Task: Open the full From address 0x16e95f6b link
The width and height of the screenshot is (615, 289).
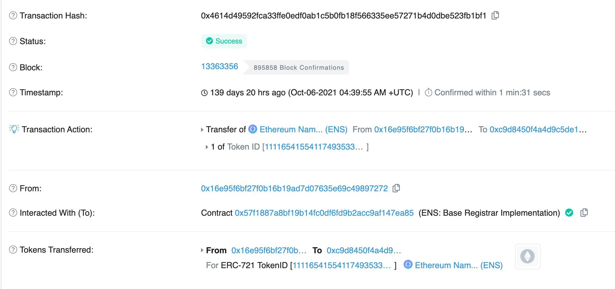Action: click(x=294, y=188)
